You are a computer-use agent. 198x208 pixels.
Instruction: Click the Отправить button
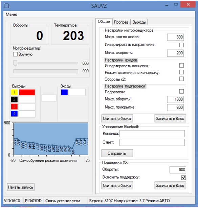117,153
